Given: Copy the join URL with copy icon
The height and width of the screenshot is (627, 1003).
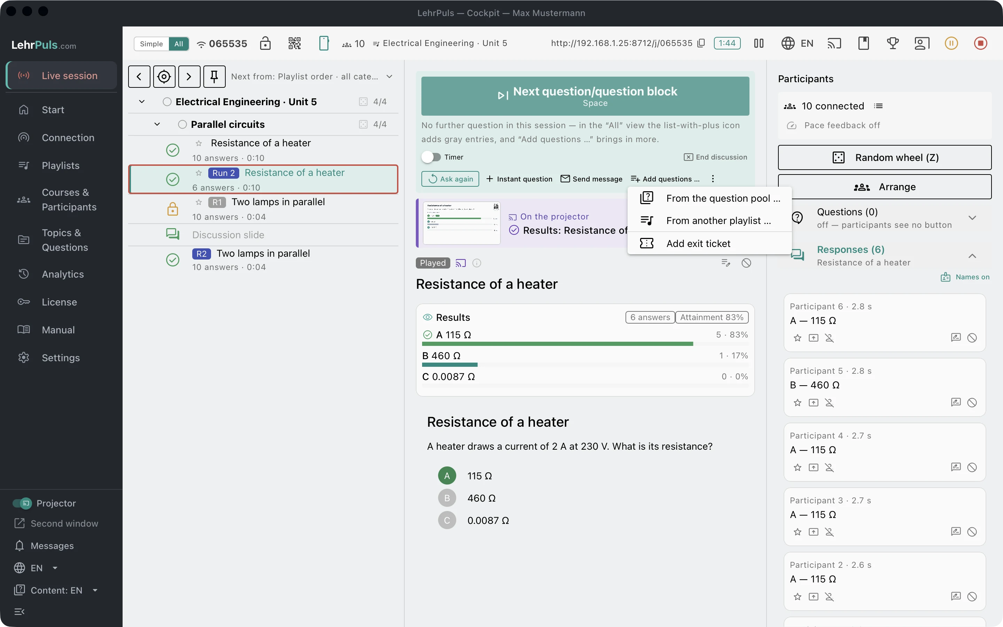Looking at the screenshot, I should pyautogui.click(x=701, y=43).
